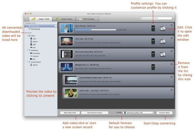Click the Converting count badge

point(56,26)
